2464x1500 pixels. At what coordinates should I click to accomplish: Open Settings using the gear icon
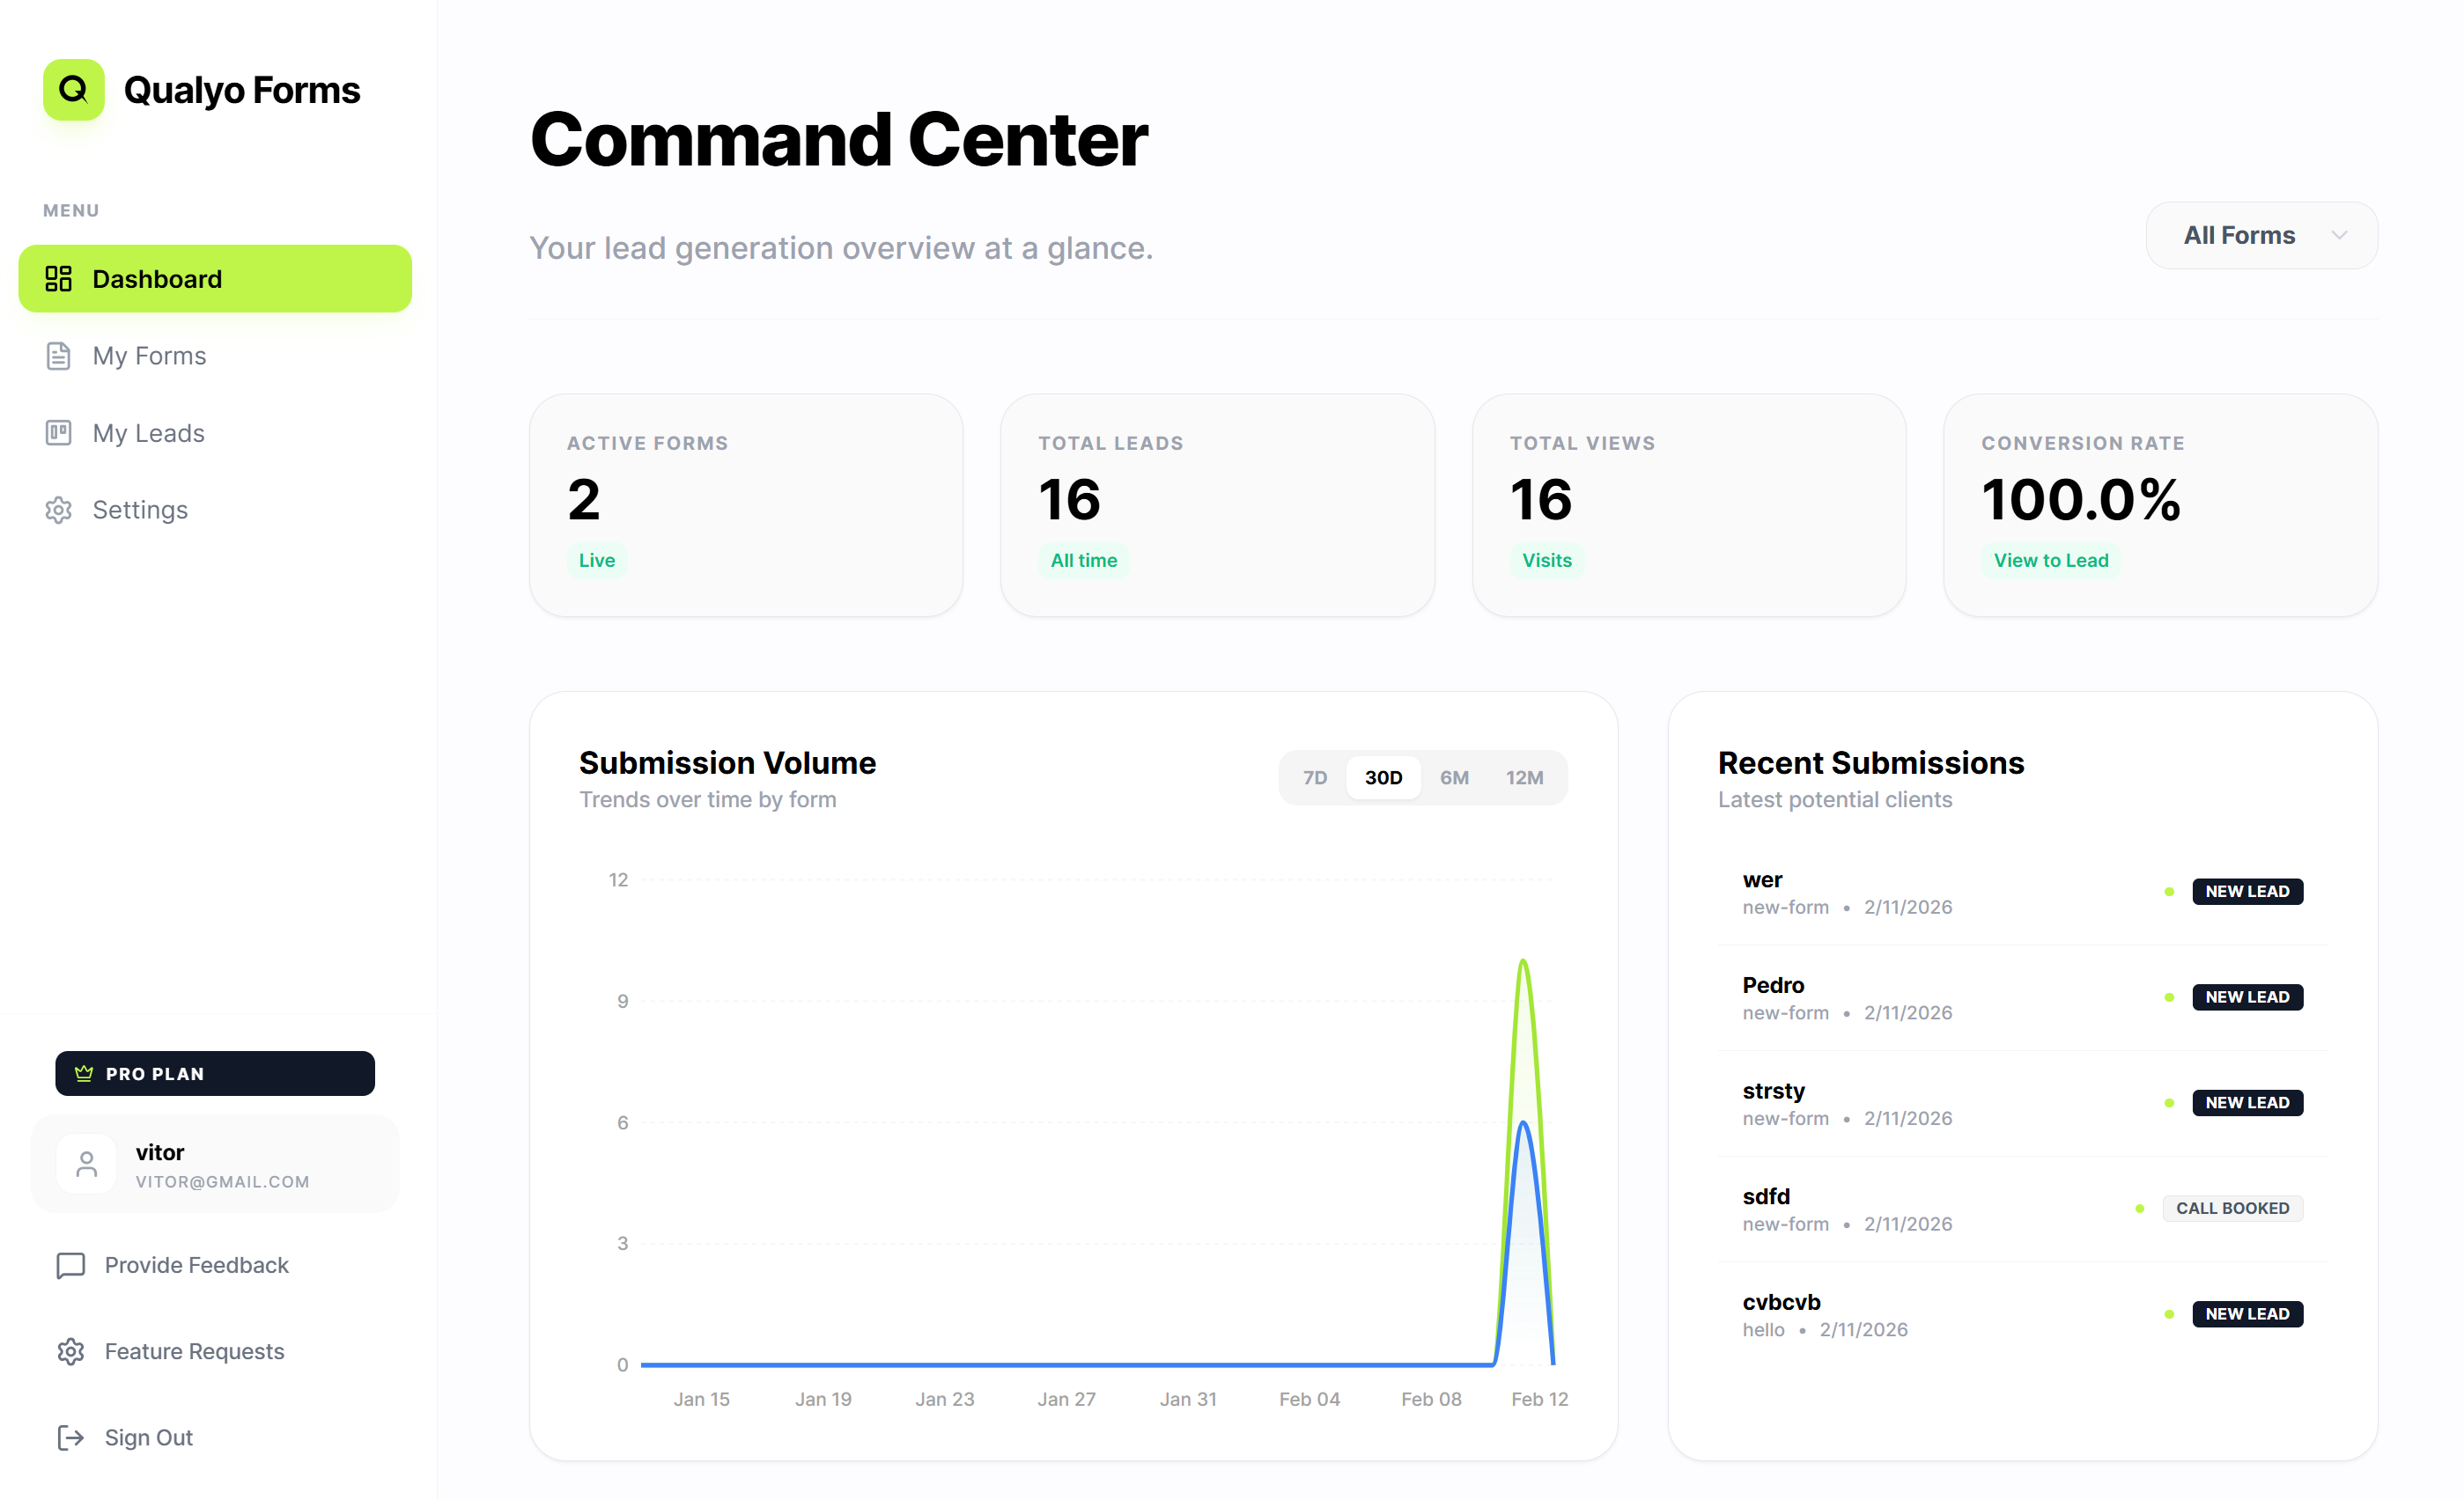click(x=58, y=510)
